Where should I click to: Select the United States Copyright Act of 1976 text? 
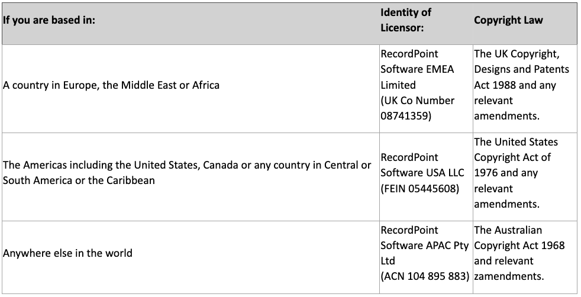pyautogui.click(x=515, y=157)
